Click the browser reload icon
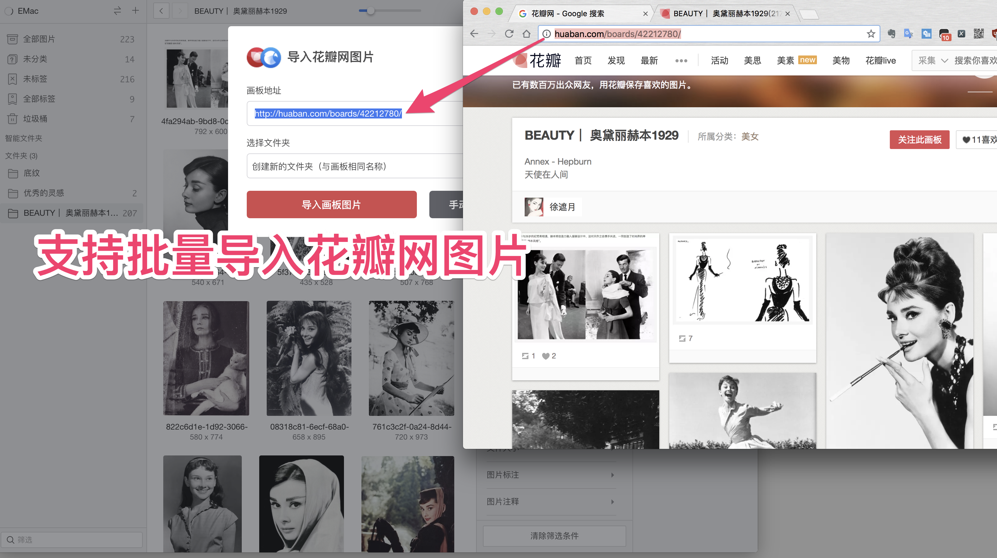 (x=509, y=34)
